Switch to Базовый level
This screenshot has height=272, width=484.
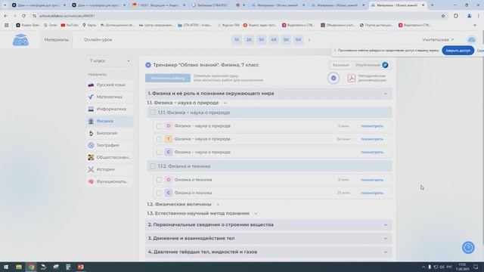tap(341, 65)
